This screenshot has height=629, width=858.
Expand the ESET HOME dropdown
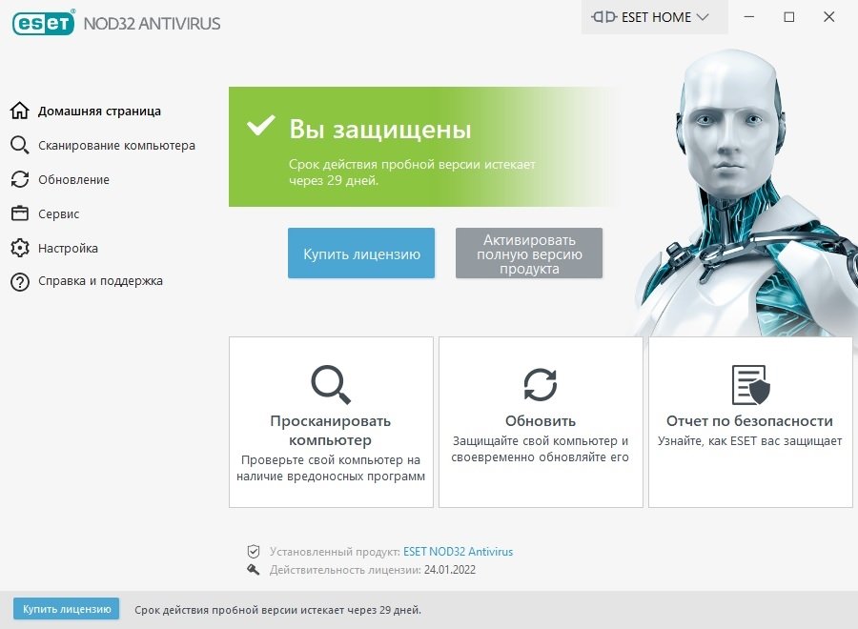click(x=654, y=17)
